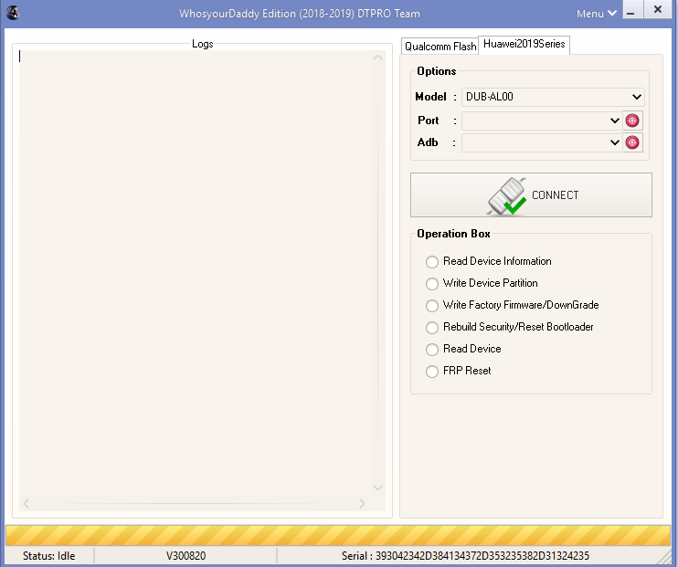
Task: Choose Write Factory Firmware/DownGrade option
Action: [513, 305]
